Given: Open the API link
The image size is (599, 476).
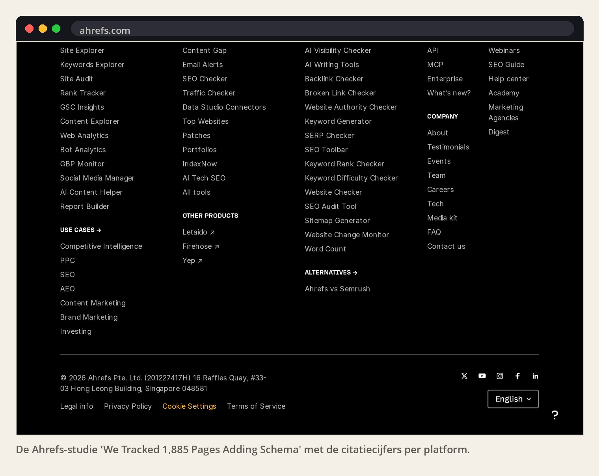Looking at the screenshot, I should (433, 50).
